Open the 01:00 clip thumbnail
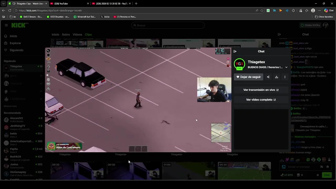Viewport: 336px width, 189px height. 188,171
